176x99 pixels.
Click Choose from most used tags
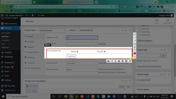tap(149, 66)
